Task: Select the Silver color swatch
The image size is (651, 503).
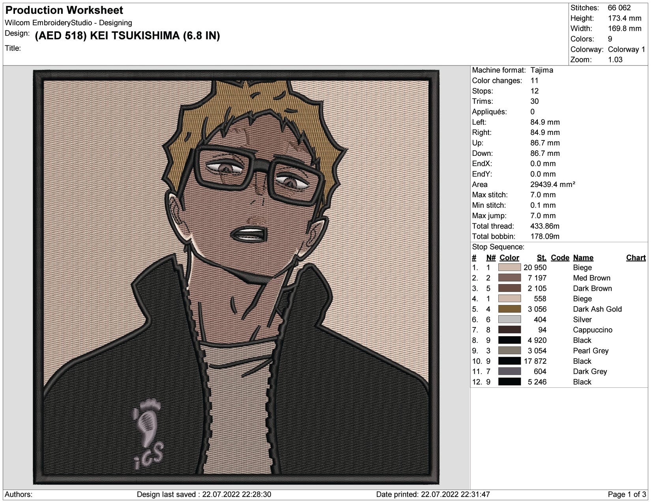Action: (x=509, y=320)
